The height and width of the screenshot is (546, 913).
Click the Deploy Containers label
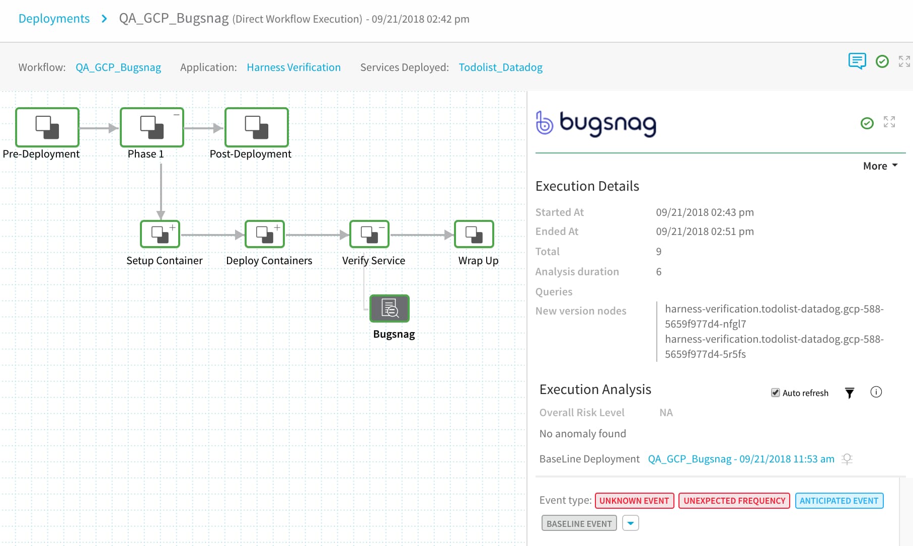269,261
